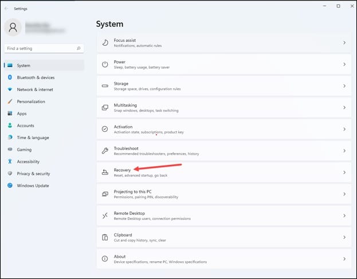Click the search magnifier icon
The height and width of the screenshot is (279, 357).
79,49
